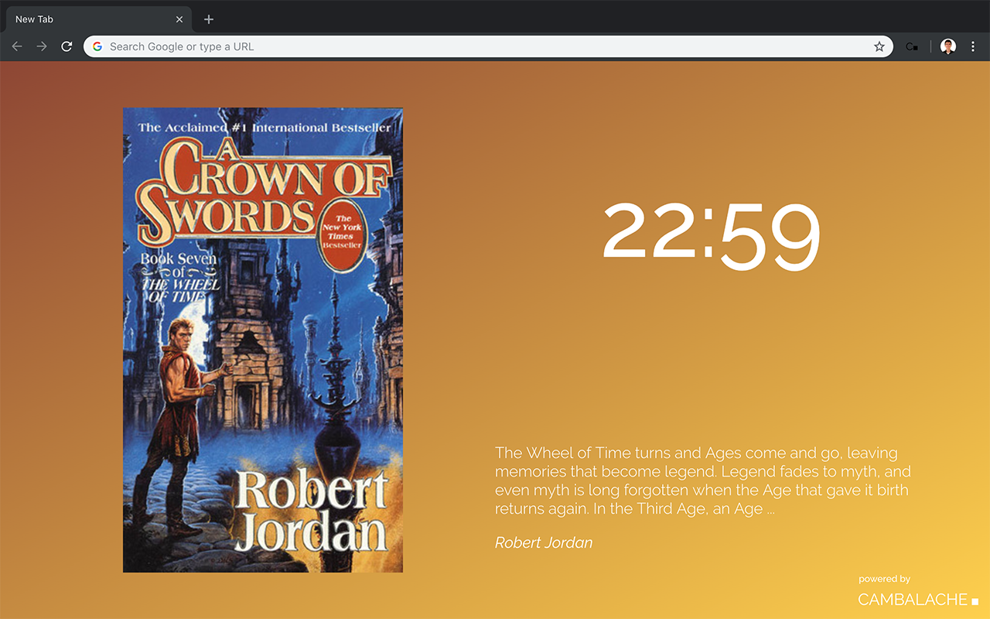
Task: Reload the page with the refresh icon
Action: pos(67,46)
